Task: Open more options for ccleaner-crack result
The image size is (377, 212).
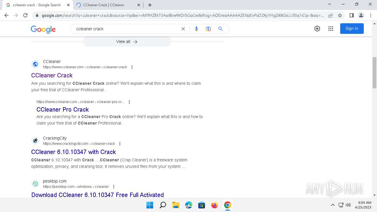Action: coord(132,67)
